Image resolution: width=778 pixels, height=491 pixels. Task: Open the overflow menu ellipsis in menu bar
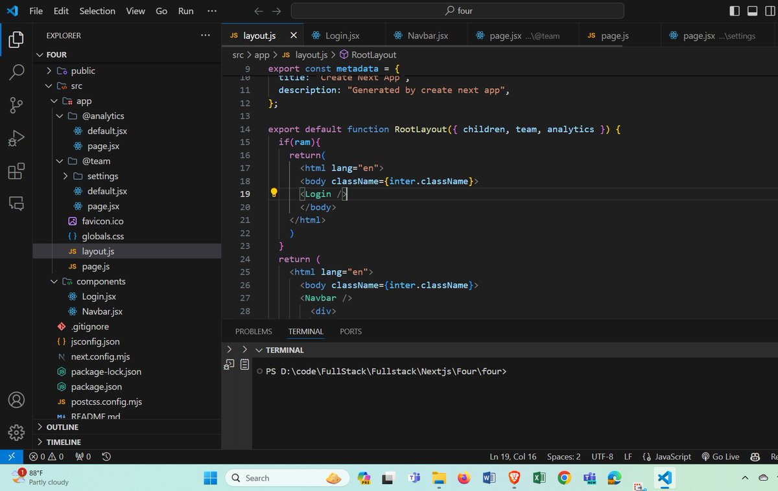pyautogui.click(x=212, y=11)
